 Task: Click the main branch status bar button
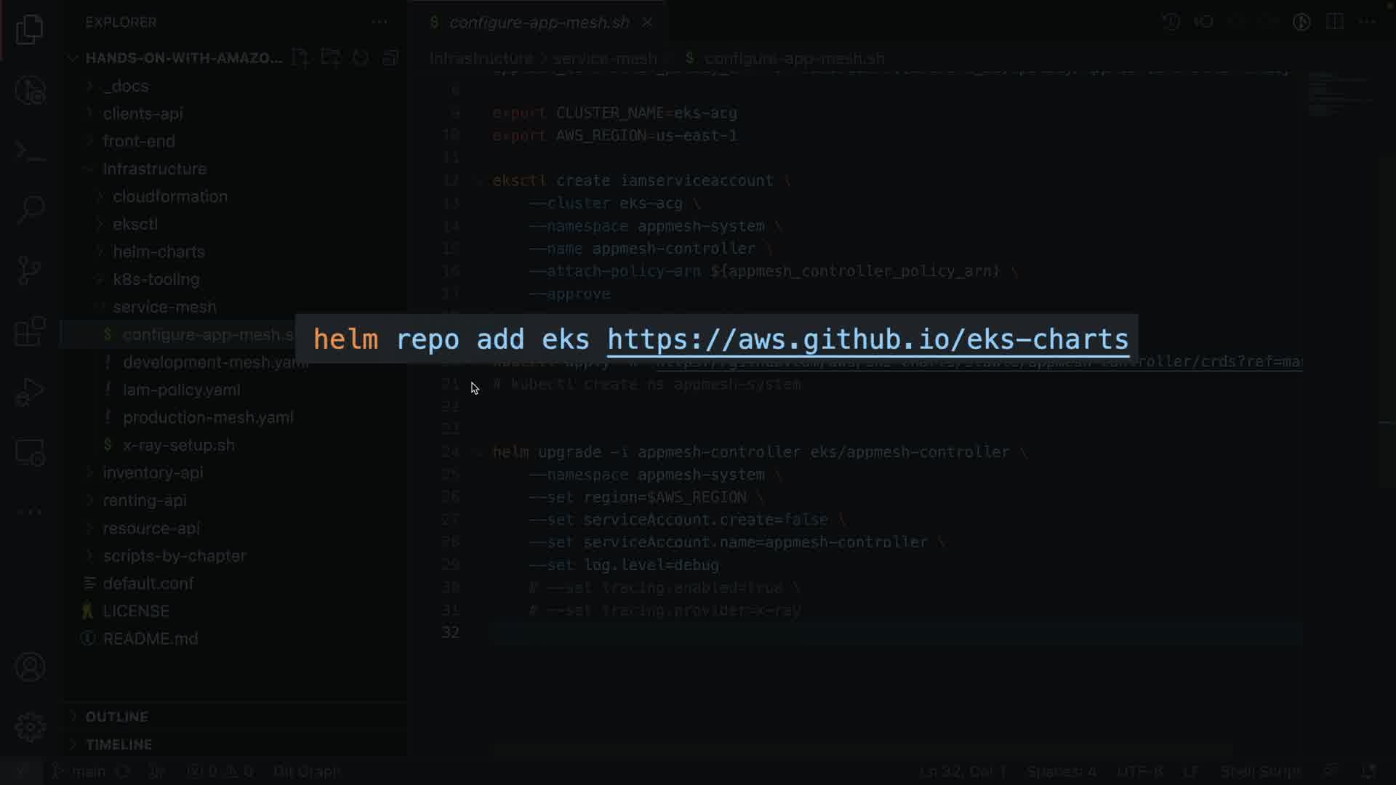click(80, 771)
